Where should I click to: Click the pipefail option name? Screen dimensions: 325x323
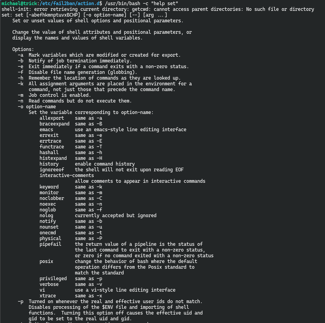50,244
